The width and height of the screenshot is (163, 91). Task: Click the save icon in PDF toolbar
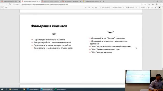152,8
